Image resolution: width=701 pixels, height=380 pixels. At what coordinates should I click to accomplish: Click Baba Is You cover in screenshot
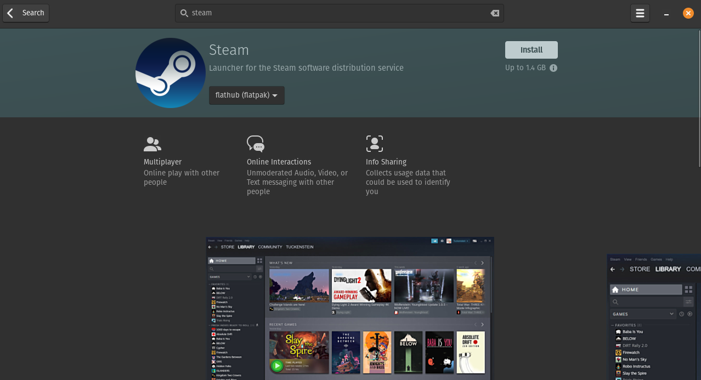click(x=439, y=352)
